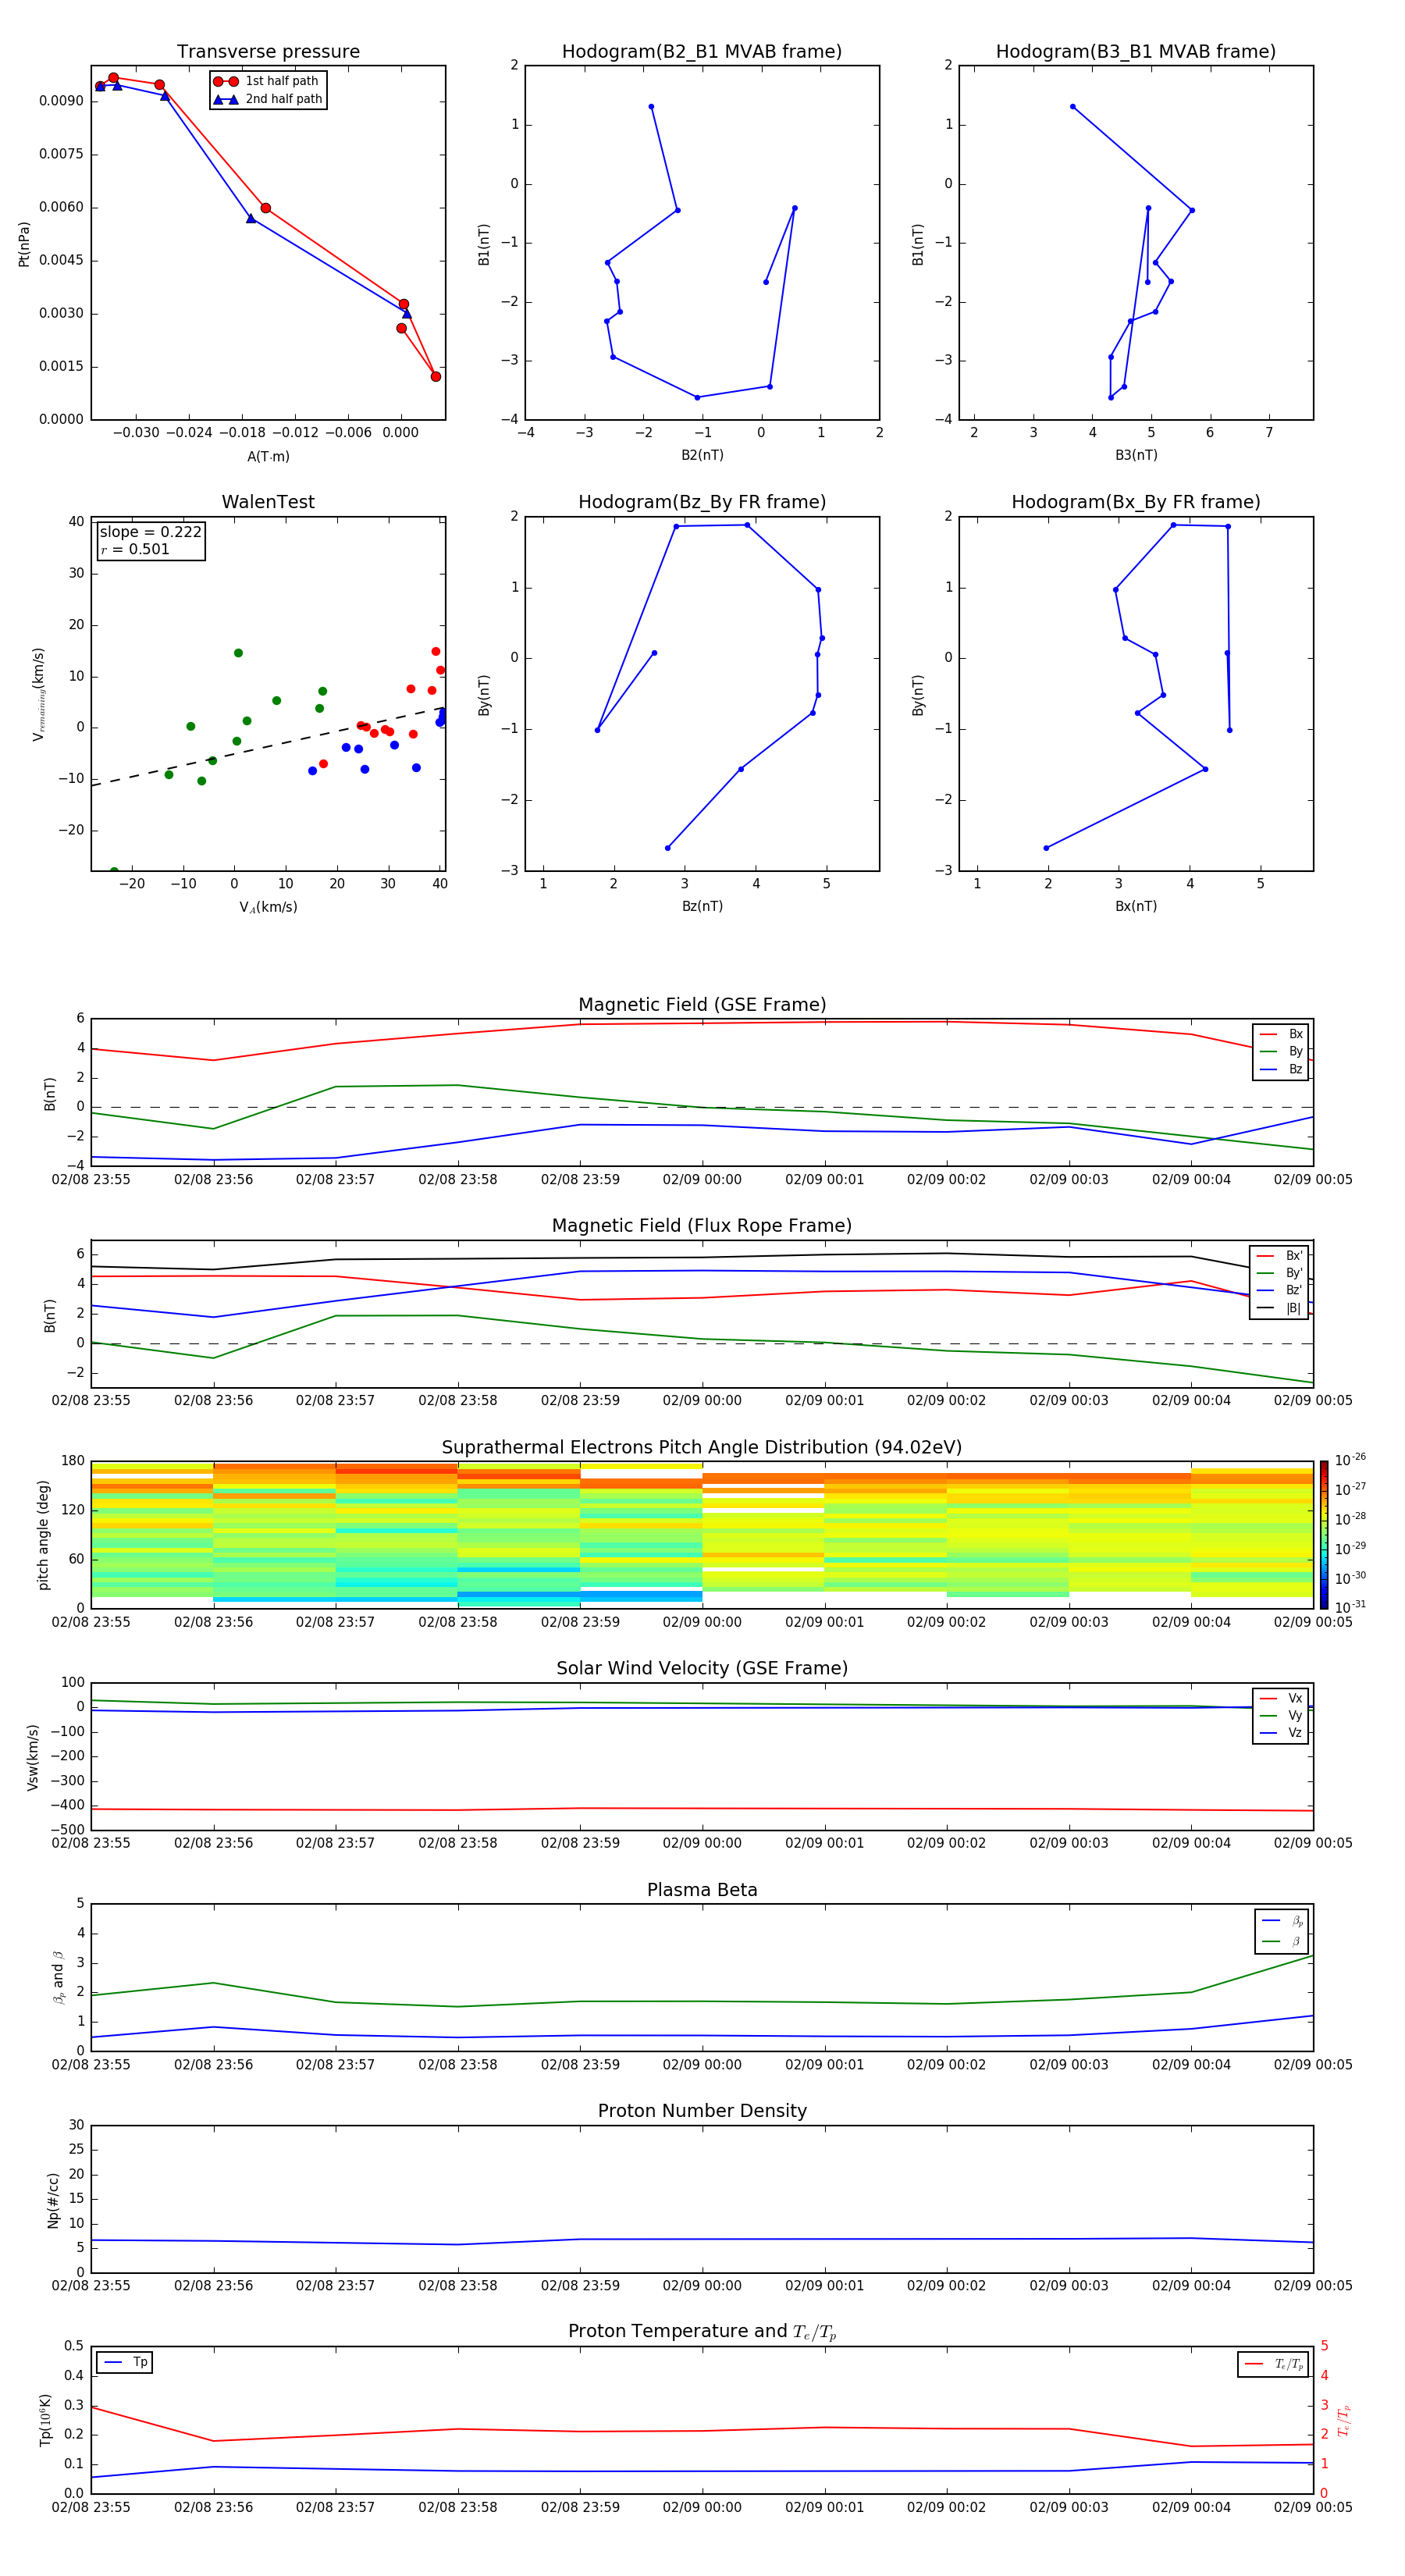Click the "Proton Temperature and Te/Tp" title
The height and width of the screenshot is (2576, 1405).
pyautogui.click(x=702, y=2332)
